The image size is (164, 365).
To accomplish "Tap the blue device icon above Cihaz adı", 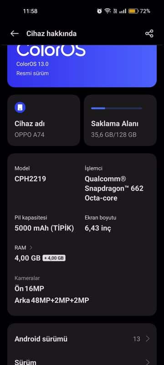I will [20, 107].
